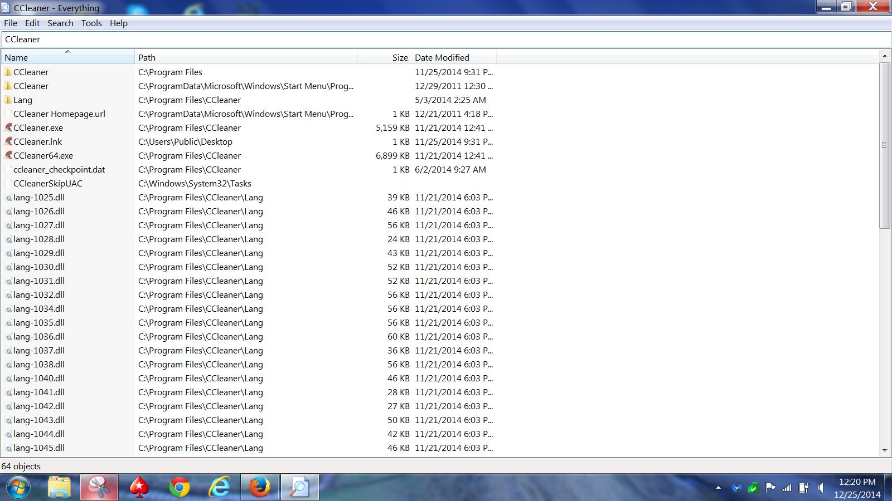The height and width of the screenshot is (501, 892).
Task: Switch to the Snipping Tool taskbar icon
Action: tap(99, 488)
